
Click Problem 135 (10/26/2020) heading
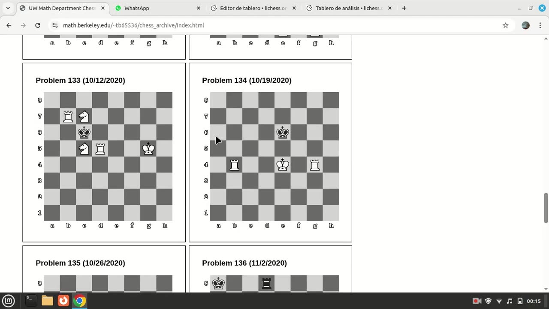(80, 263)
